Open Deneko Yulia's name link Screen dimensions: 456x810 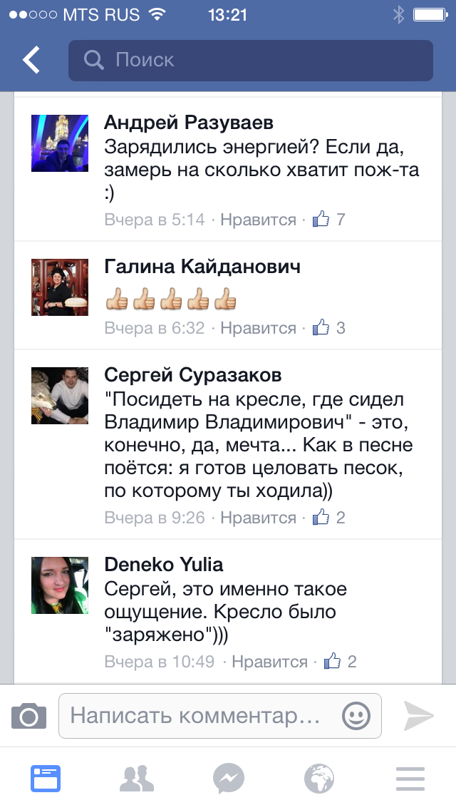point(164,565)
